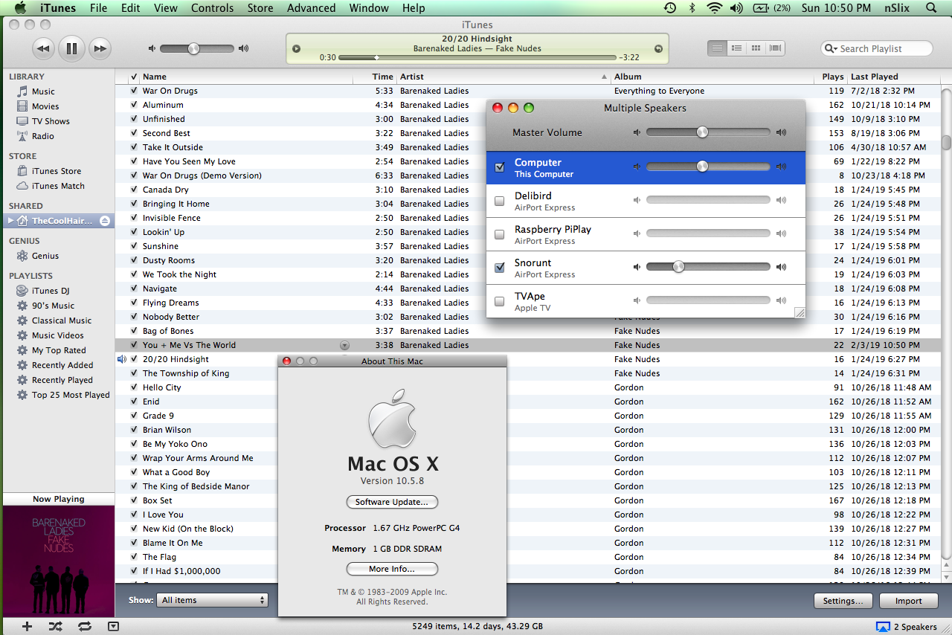Uncheck Computer speaker checkbox
Screen dimensions: 952x635
point(500,167)
